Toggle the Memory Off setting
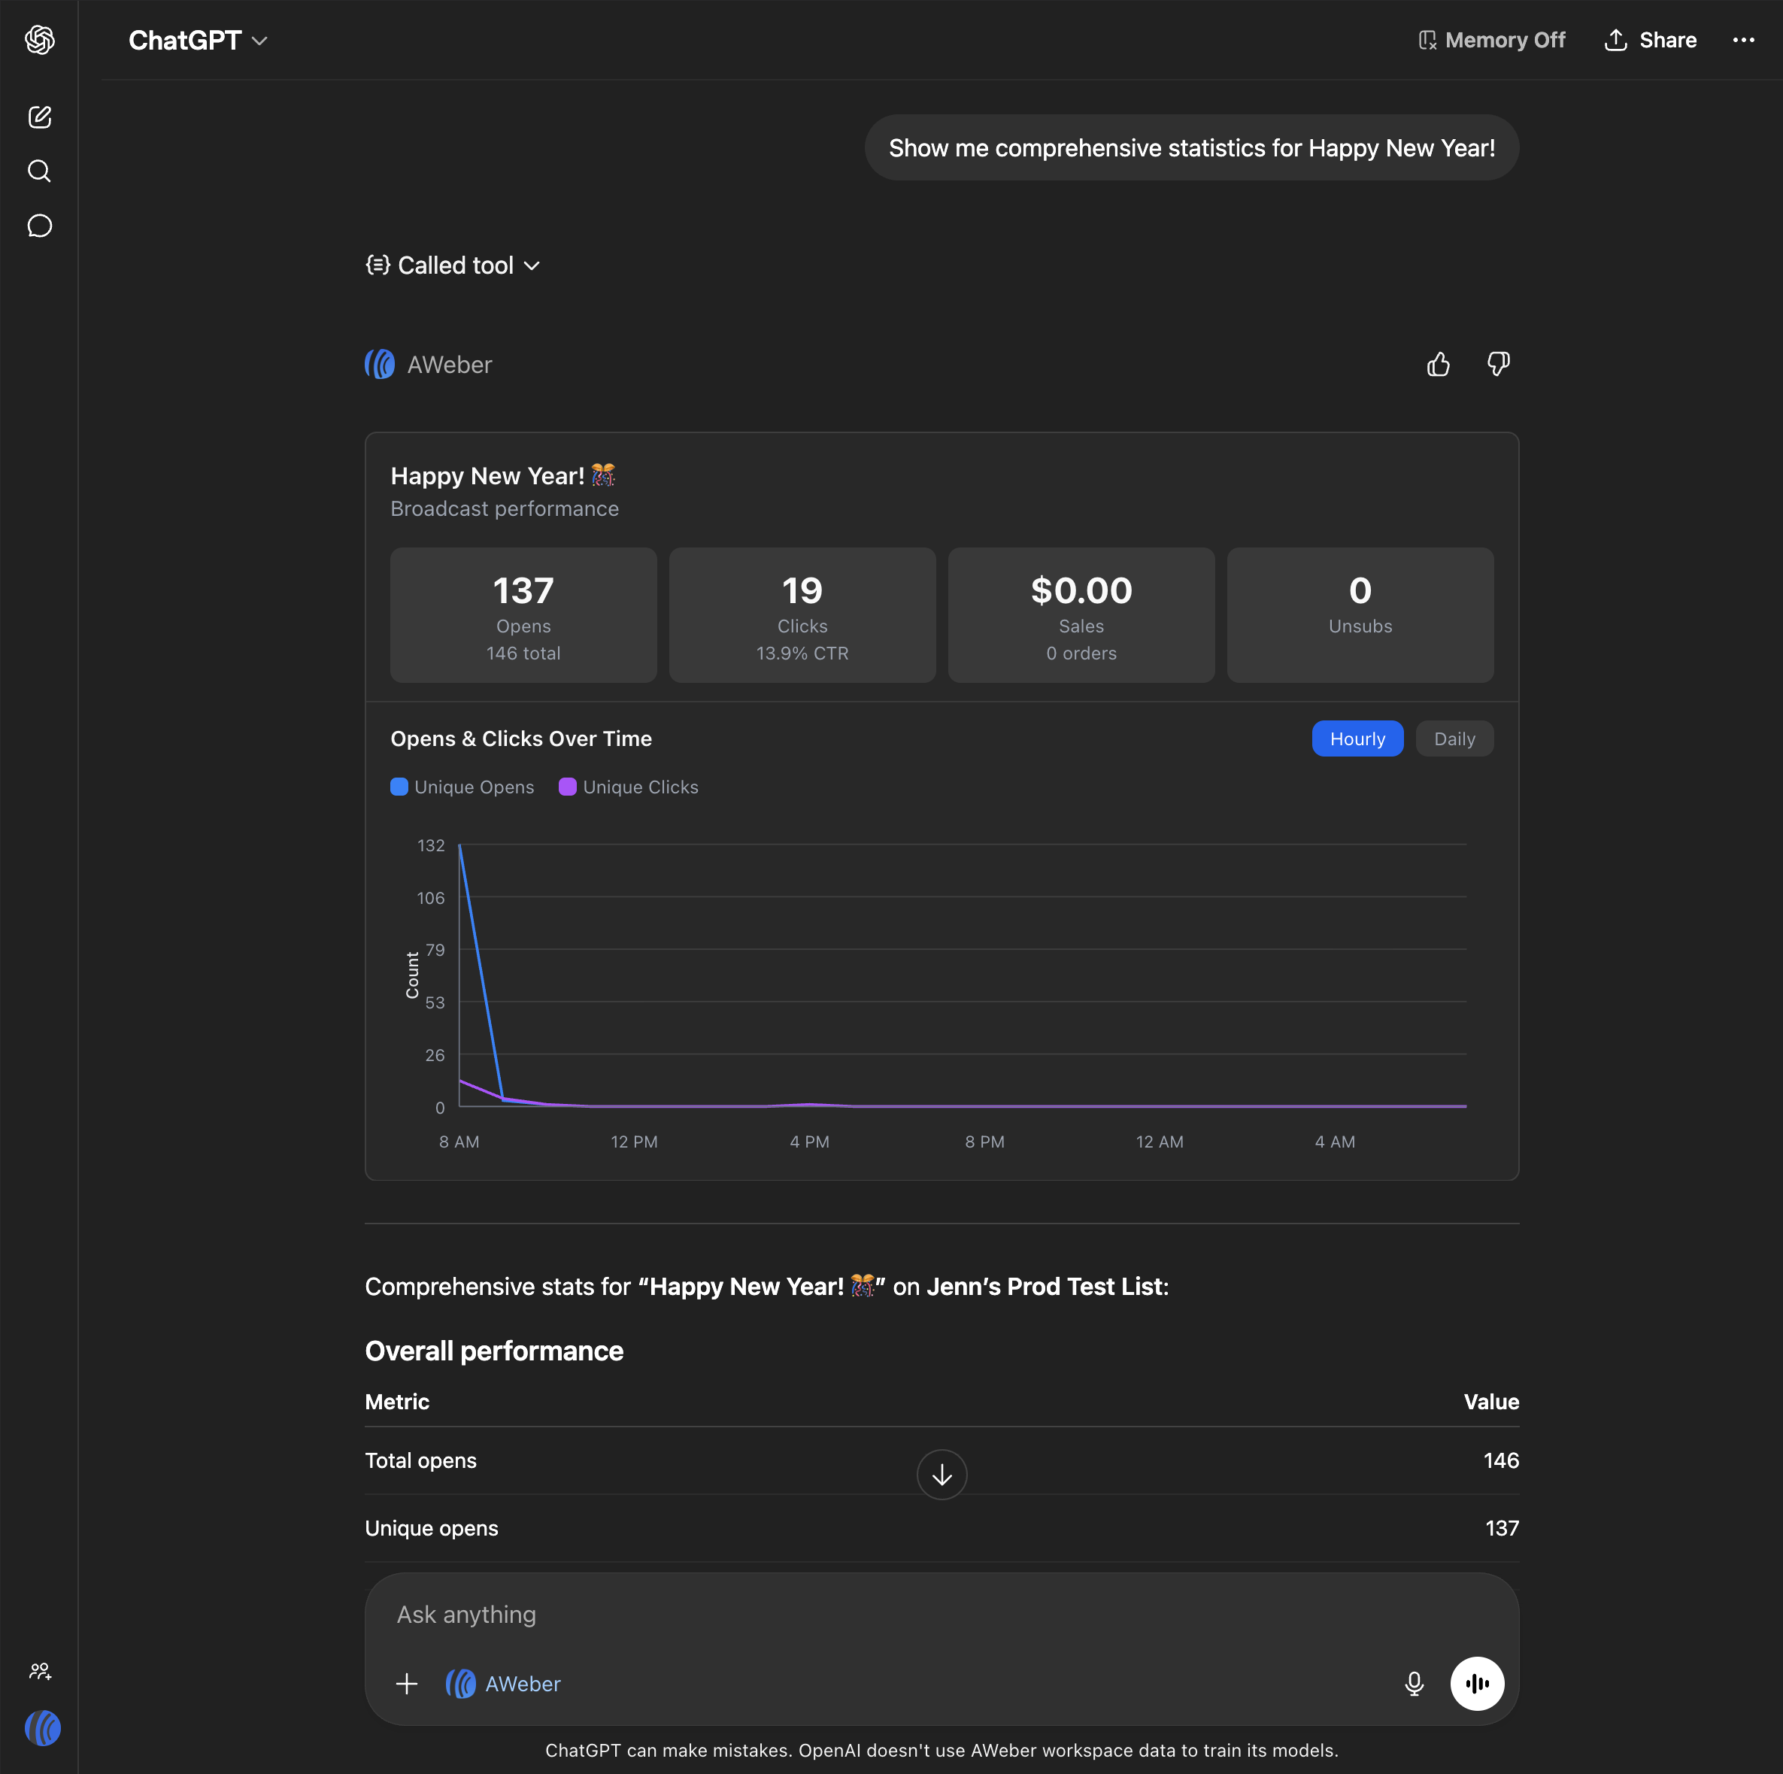Screen dimensions: 1783x1774 pos(1490,41)
